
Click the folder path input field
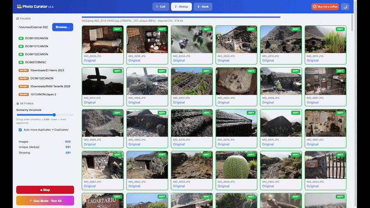tap(33, 27)
